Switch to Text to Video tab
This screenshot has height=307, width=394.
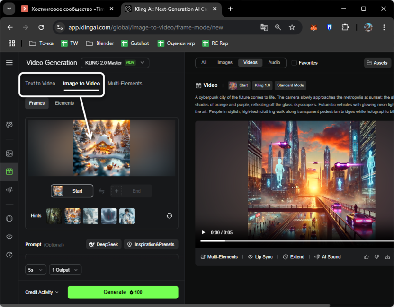40,84
